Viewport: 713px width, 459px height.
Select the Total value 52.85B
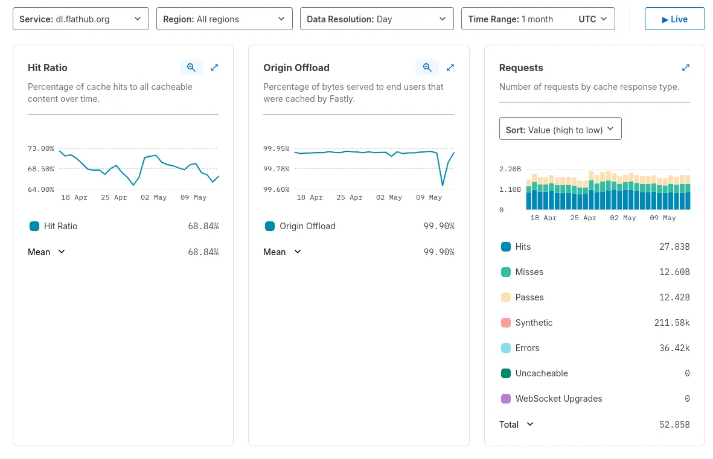(674, 425)
